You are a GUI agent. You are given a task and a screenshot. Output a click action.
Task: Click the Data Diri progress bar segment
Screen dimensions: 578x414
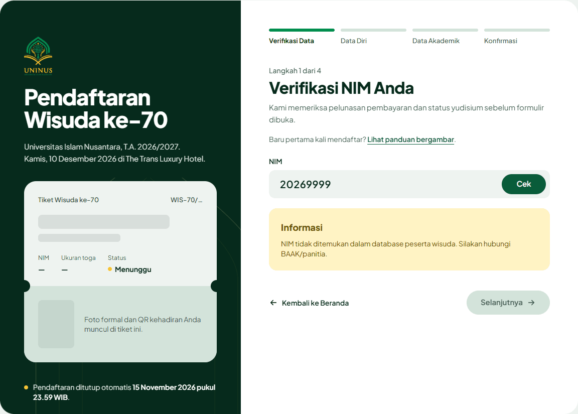coord(373,30)
